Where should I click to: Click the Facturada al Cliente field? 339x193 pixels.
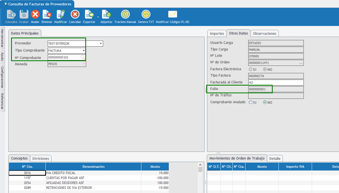276,82
